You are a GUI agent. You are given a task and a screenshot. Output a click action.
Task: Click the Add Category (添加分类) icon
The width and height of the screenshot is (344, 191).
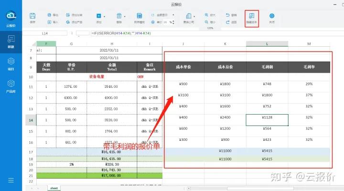(68, 15)
